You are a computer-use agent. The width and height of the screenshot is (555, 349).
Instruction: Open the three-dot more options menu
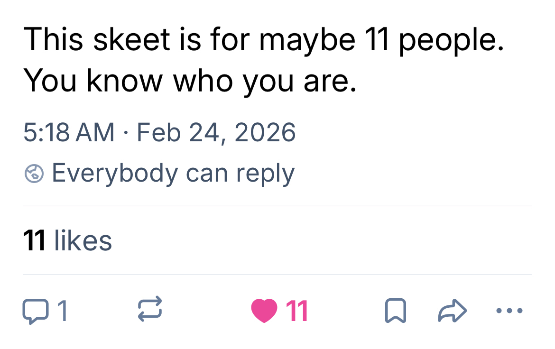pos(509,311)
